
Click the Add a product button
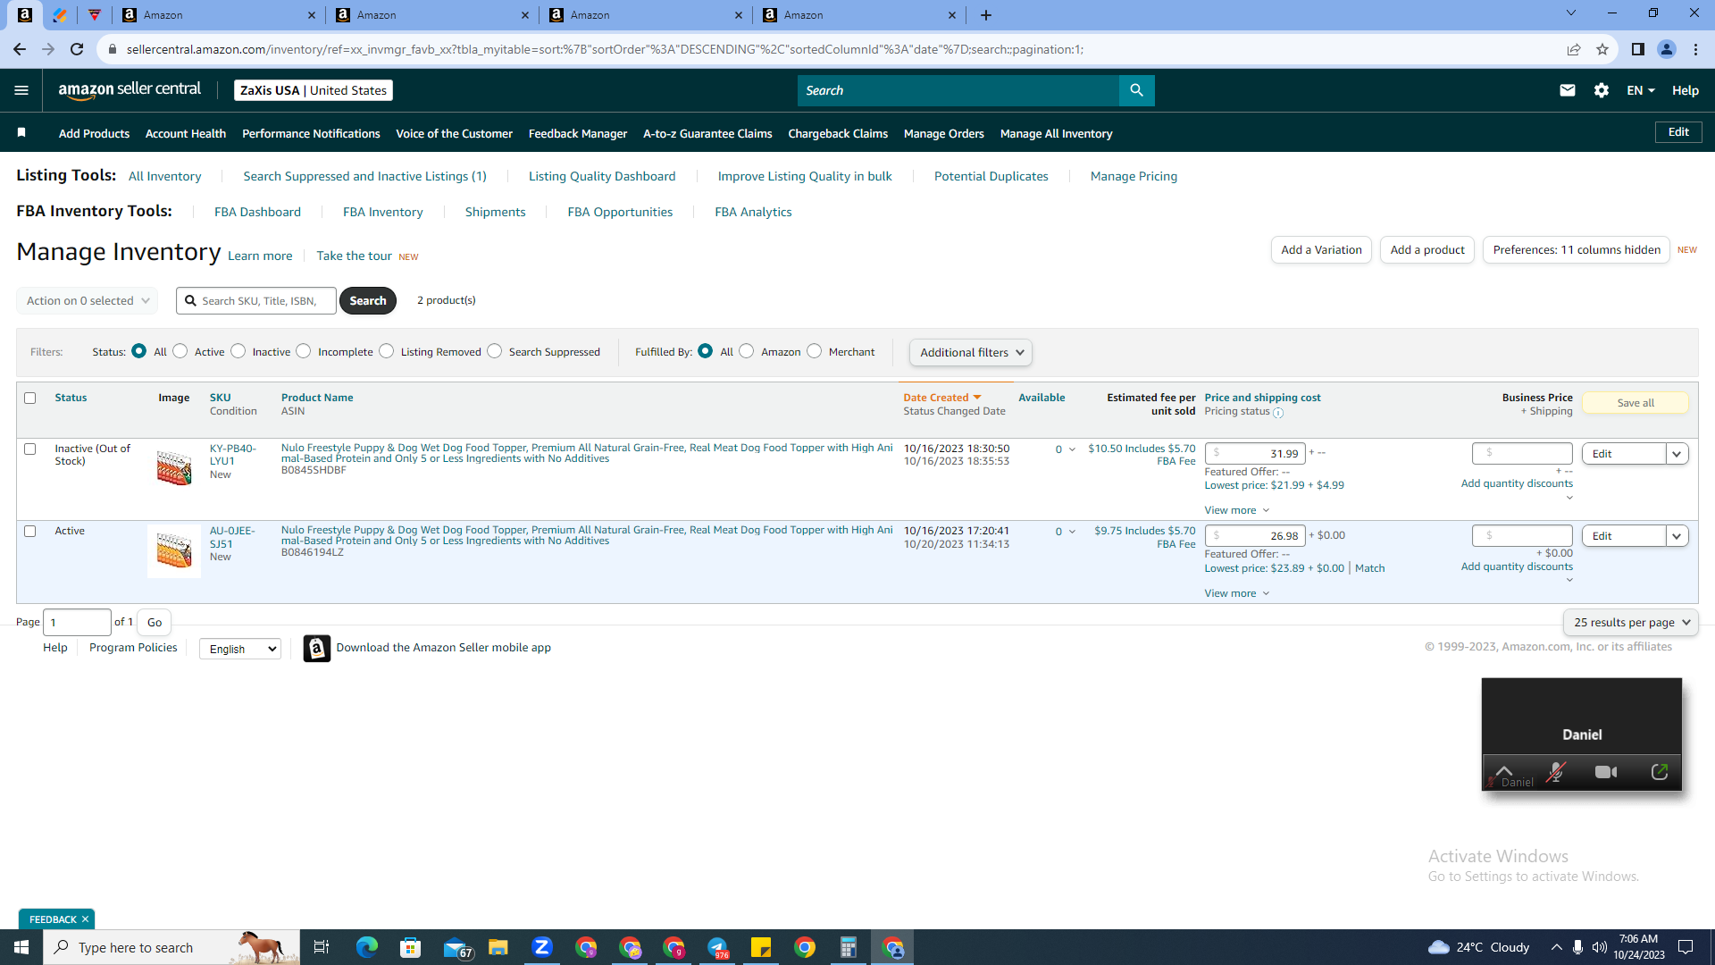(x=1427, y=250)
